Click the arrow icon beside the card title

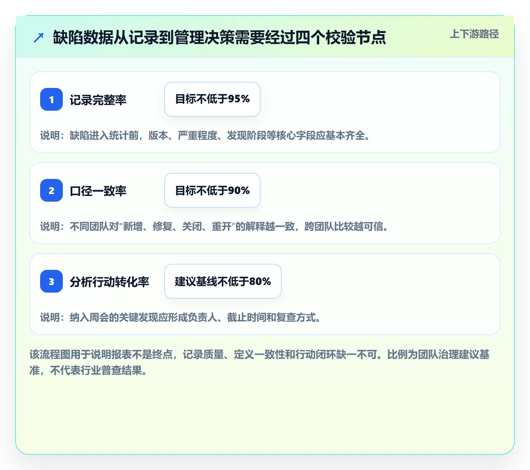click(39, 38)
